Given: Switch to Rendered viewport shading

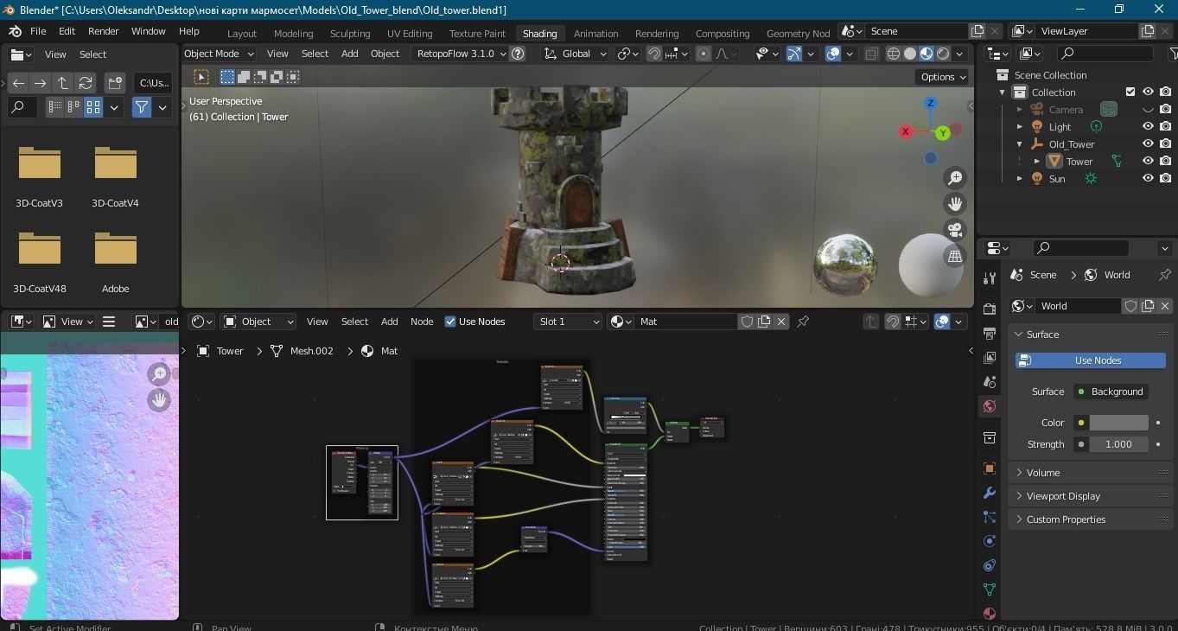Looking at the screenshot, I should [943, 54].
